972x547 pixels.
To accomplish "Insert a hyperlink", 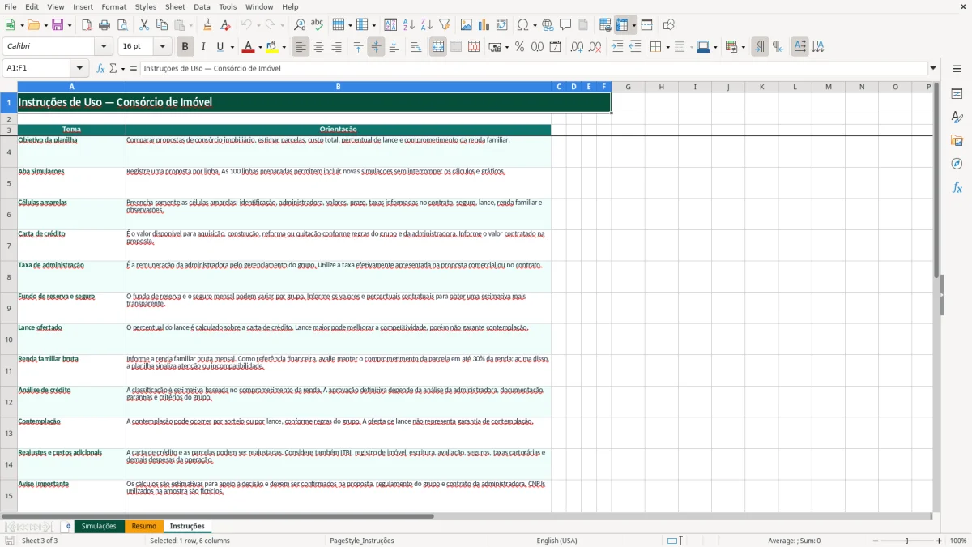I will coord(548,25).
